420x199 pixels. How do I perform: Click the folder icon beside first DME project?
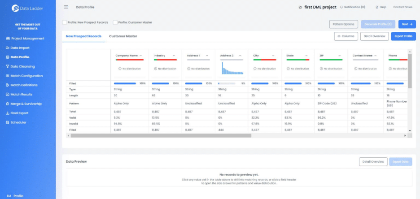tap(300, 7)
